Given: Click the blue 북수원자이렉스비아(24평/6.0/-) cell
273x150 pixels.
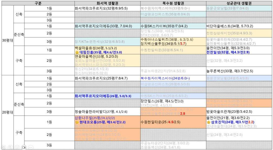Looking at the screenshot, I should click(x=173, y=78).
